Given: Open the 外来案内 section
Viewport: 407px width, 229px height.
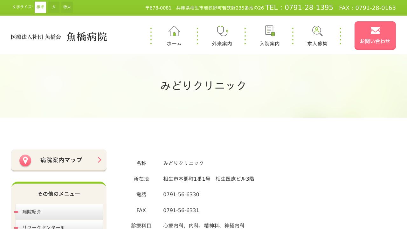Looking at the screenshot, I should click(x=222, y=36).
